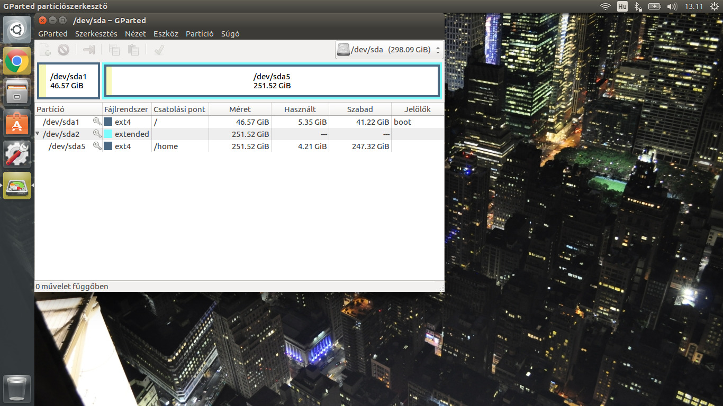
Task: Open the Eszköz menu
Action: coord(166,33)
